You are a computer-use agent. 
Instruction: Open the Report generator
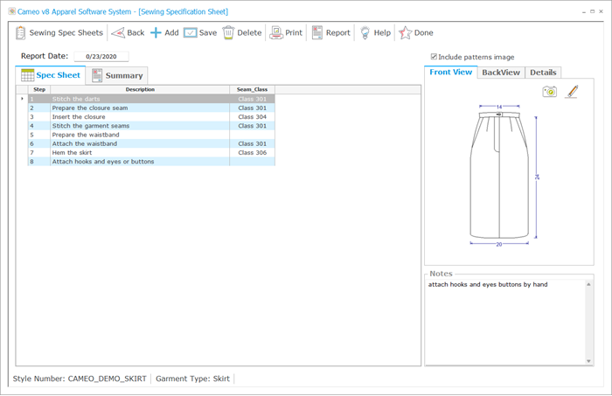pos(330,33)
